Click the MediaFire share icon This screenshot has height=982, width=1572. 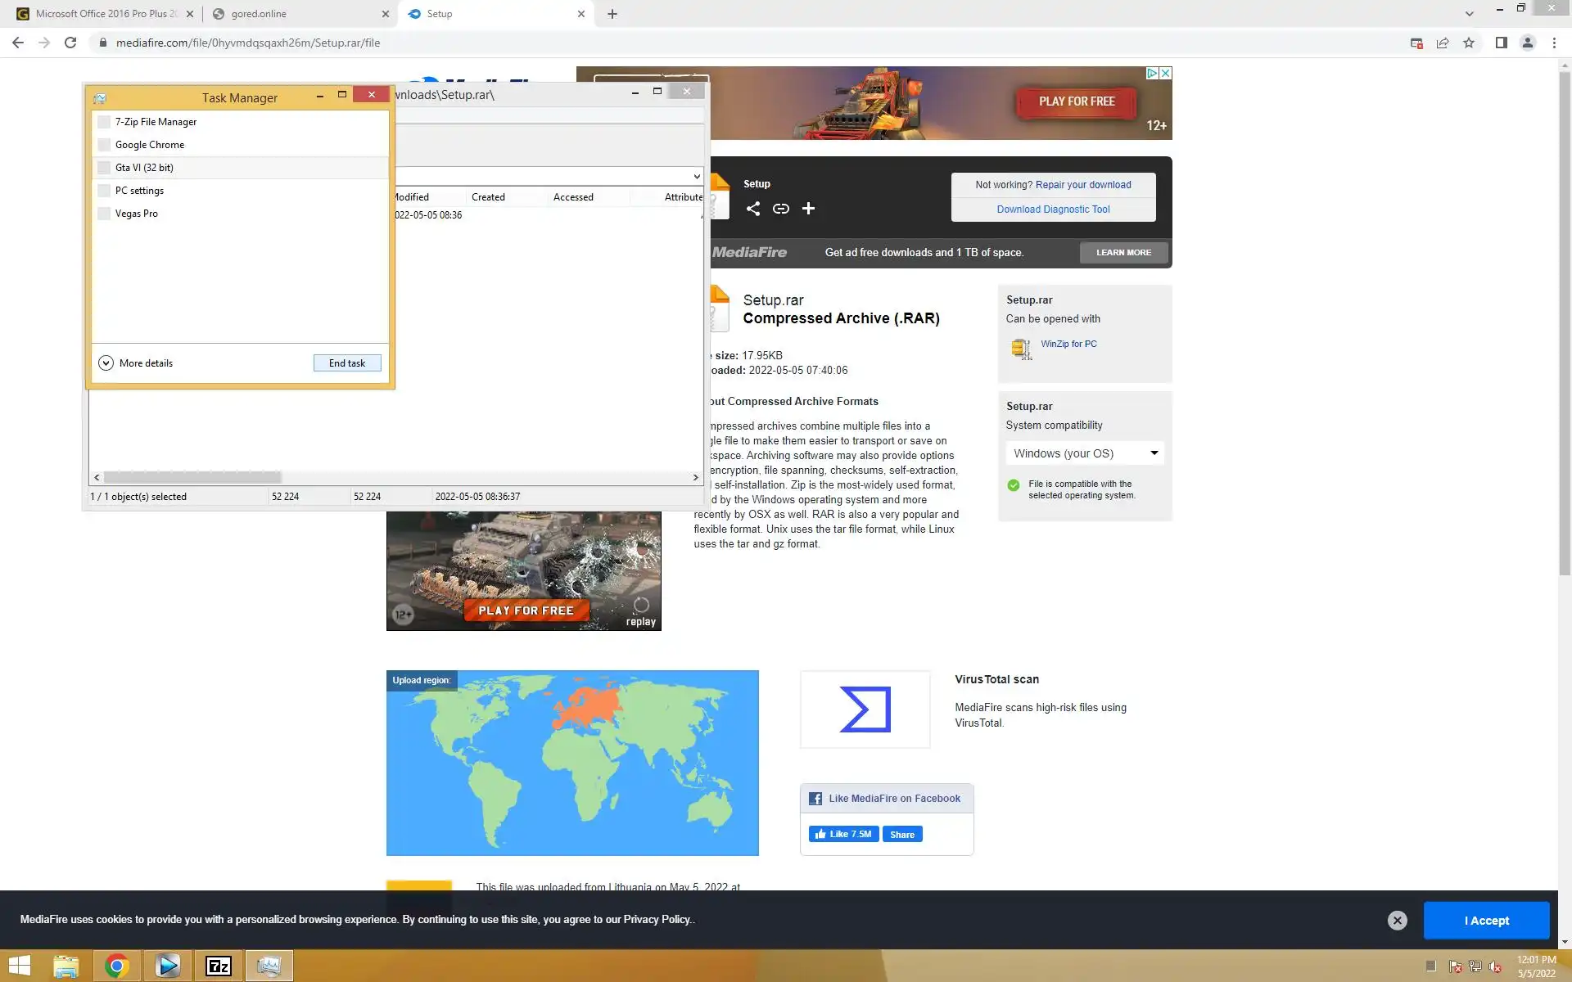click(753, 209)
